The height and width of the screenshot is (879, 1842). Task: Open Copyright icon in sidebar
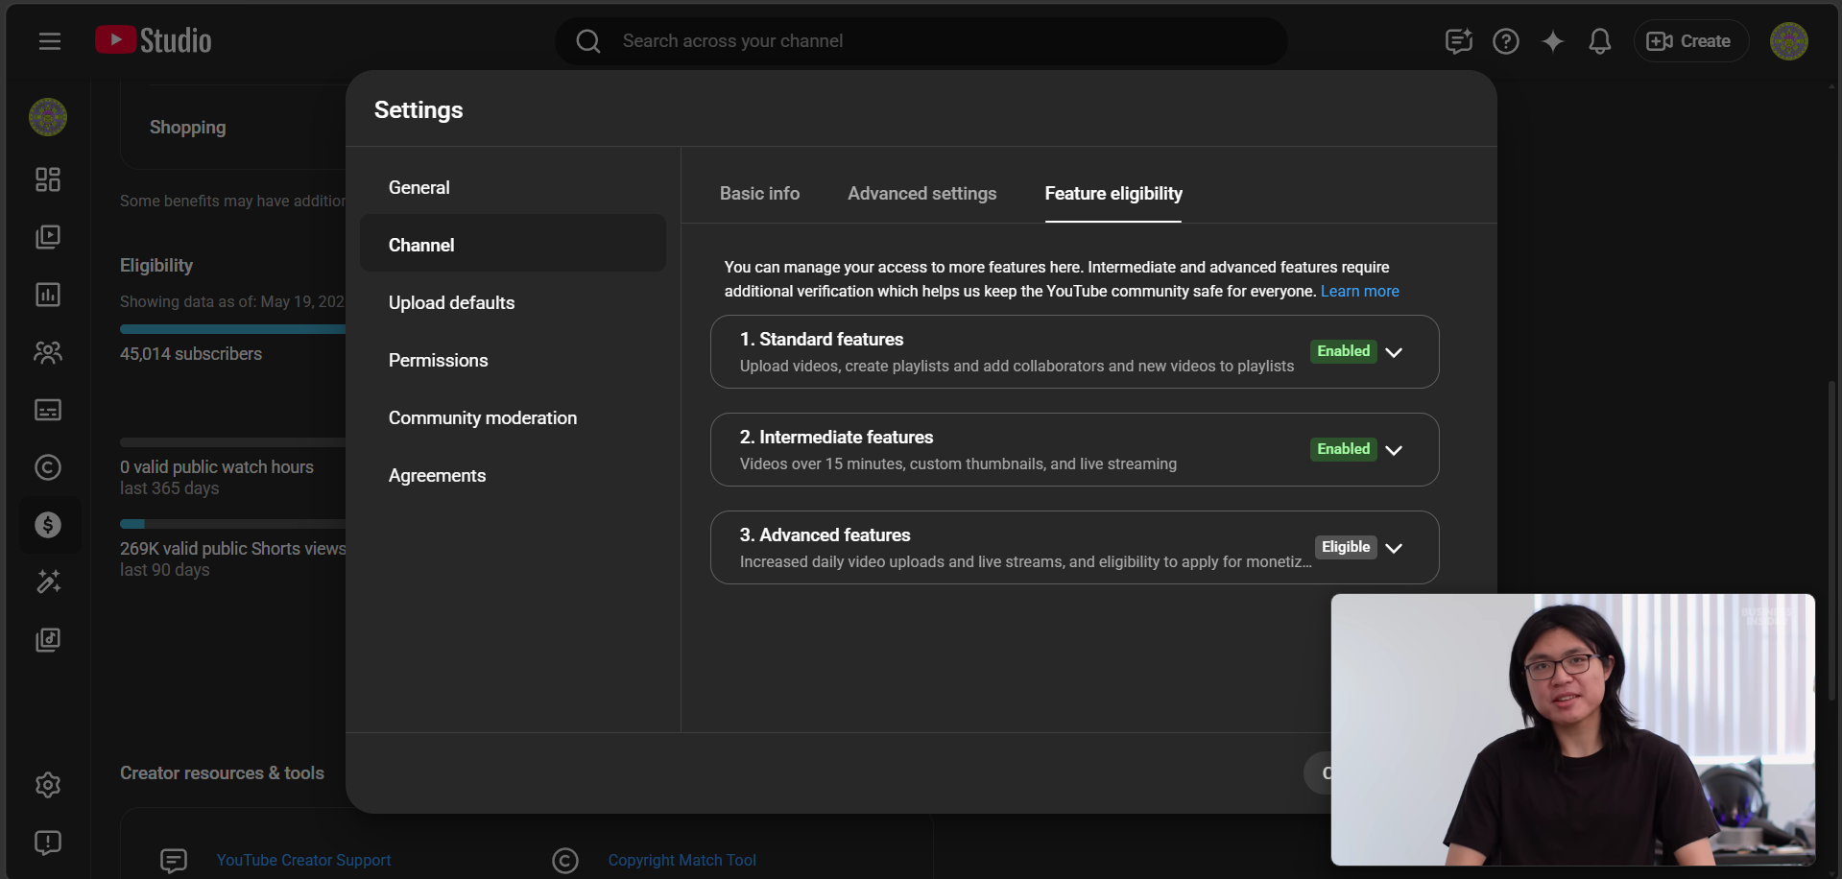(x=48, y=467)
